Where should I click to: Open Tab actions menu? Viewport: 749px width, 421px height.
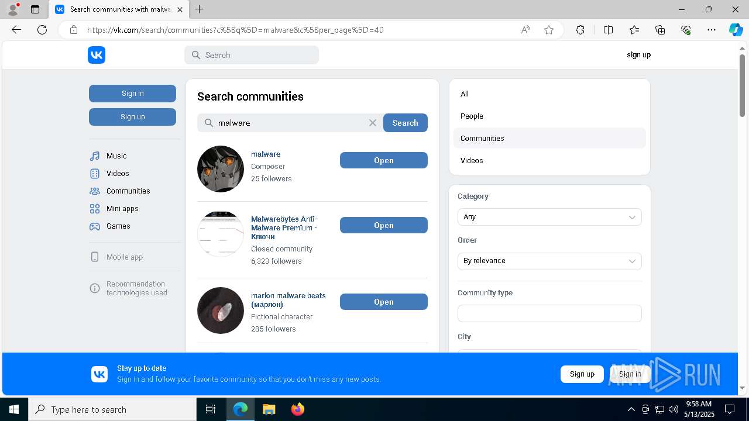tap(35, 9)
